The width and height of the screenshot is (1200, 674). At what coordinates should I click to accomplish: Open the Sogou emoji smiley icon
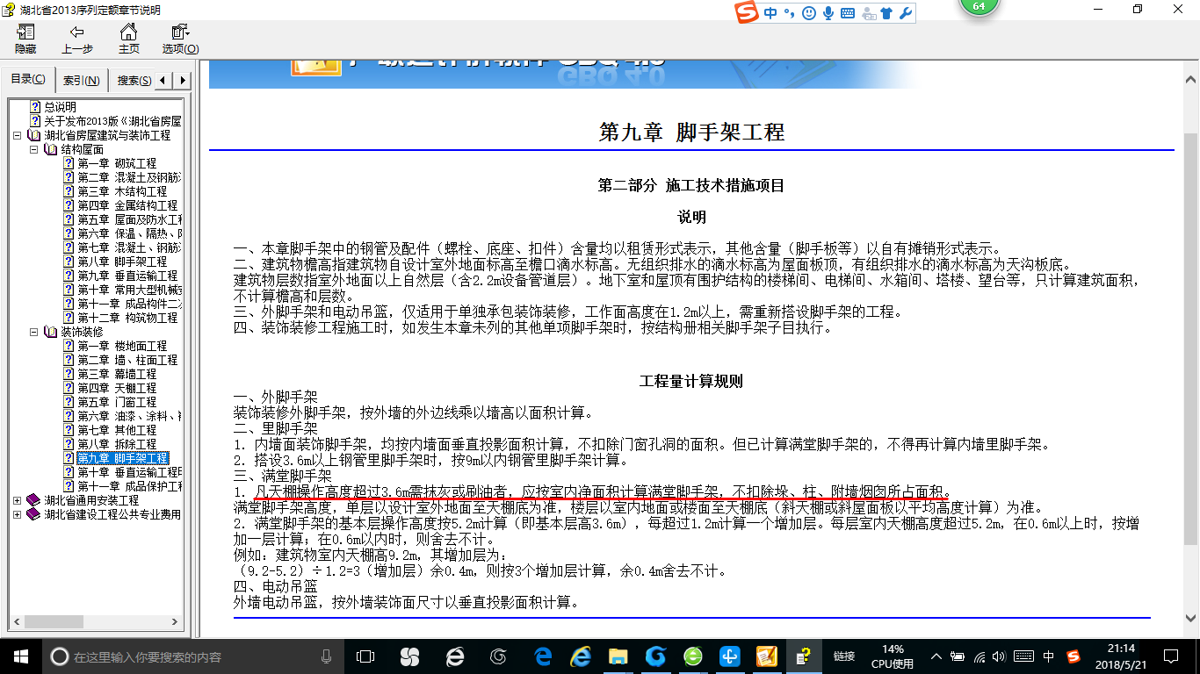(808, 13)
